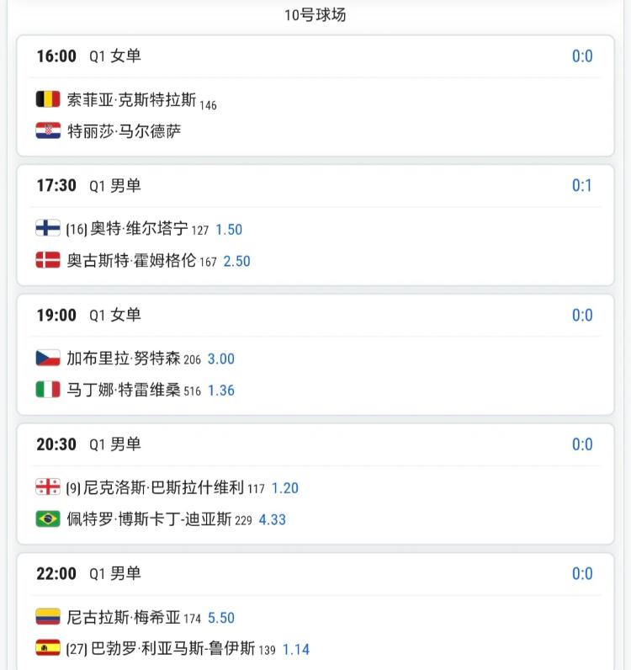Choose the 1.36 odds for 马丁娜·特雷维桑
The width and height of the screenshot is (631, 670).
click(x=221, y=391)
